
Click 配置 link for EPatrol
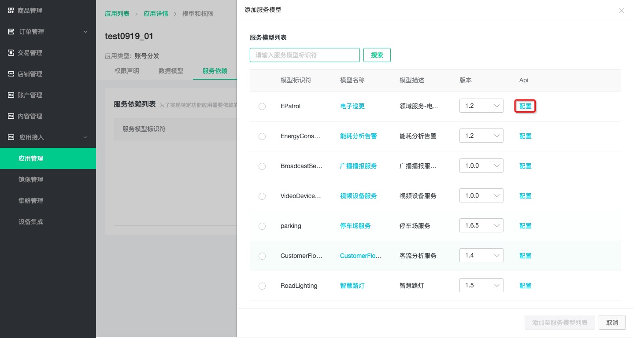pyautogui.click(x=526, y=106)
